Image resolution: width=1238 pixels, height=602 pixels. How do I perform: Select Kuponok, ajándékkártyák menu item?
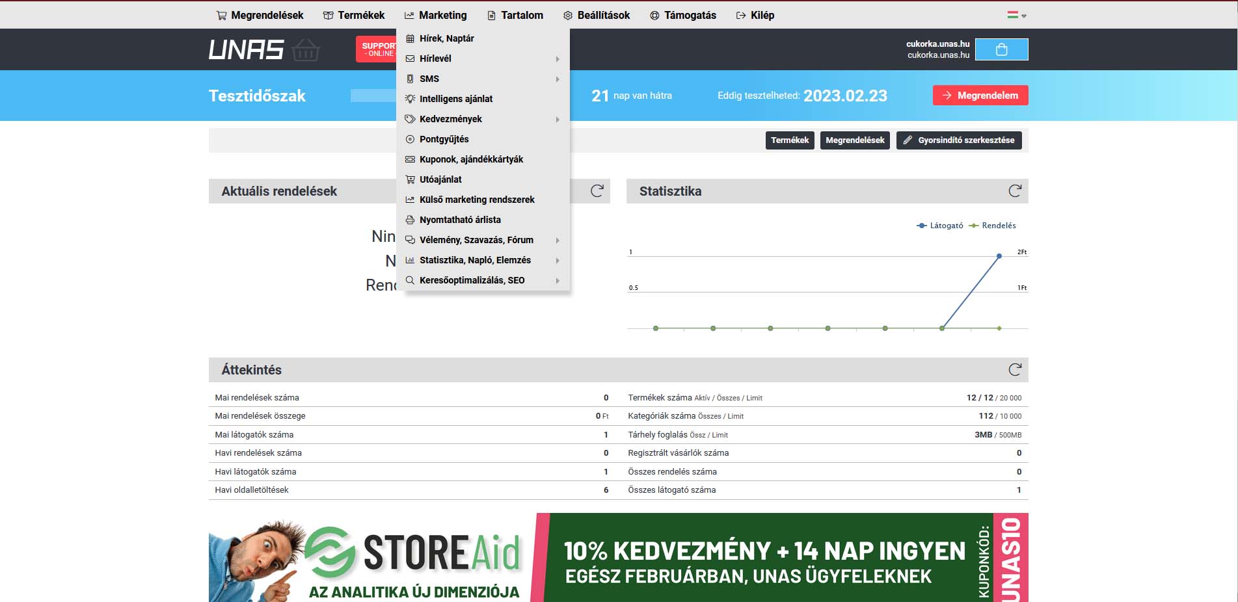tap(470, 159)
